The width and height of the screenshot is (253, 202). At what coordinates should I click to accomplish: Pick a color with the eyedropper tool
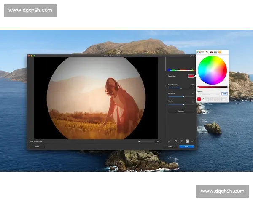click(203, 99)
